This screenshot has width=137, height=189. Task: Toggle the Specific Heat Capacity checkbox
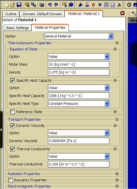[13, 81]
